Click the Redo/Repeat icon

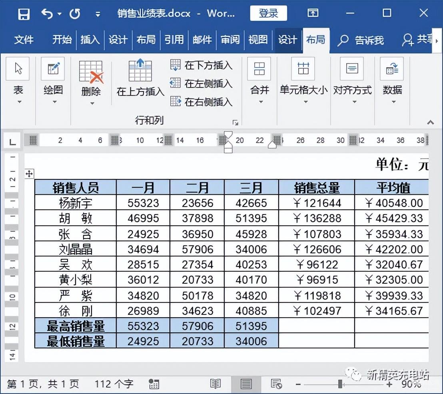75,14
